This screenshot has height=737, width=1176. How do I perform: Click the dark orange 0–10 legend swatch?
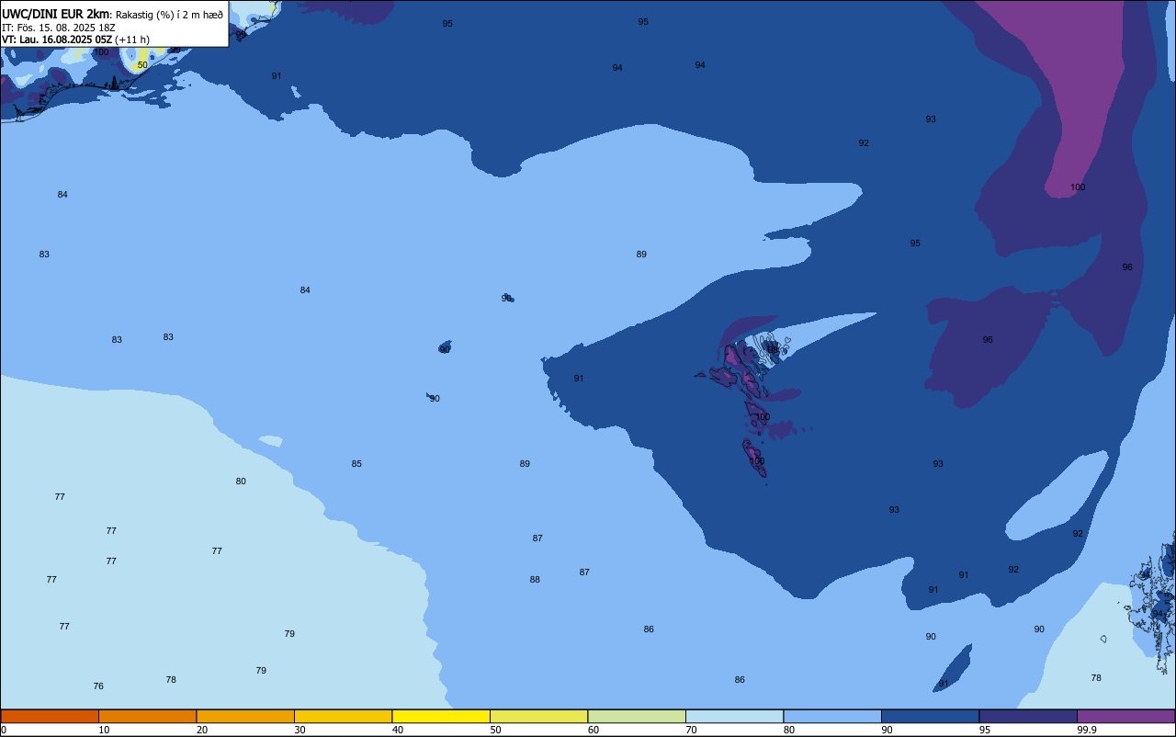point(50,716)
